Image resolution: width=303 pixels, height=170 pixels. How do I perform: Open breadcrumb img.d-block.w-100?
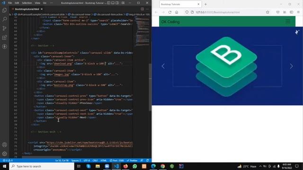tap(138, 15)
